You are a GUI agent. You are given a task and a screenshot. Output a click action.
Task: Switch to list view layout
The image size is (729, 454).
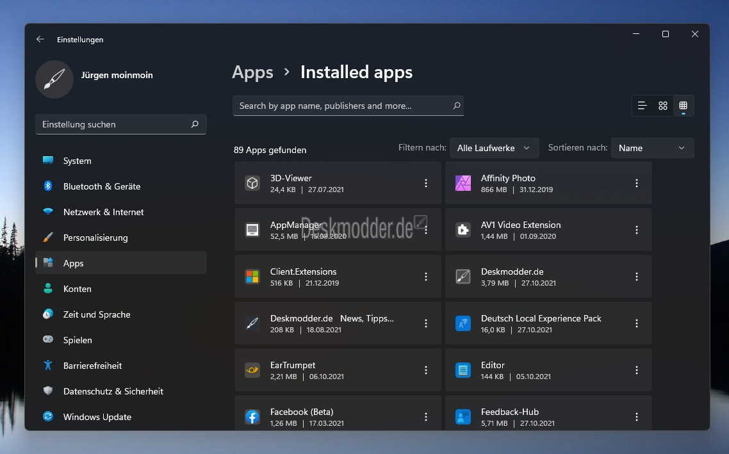click(643, 106)
